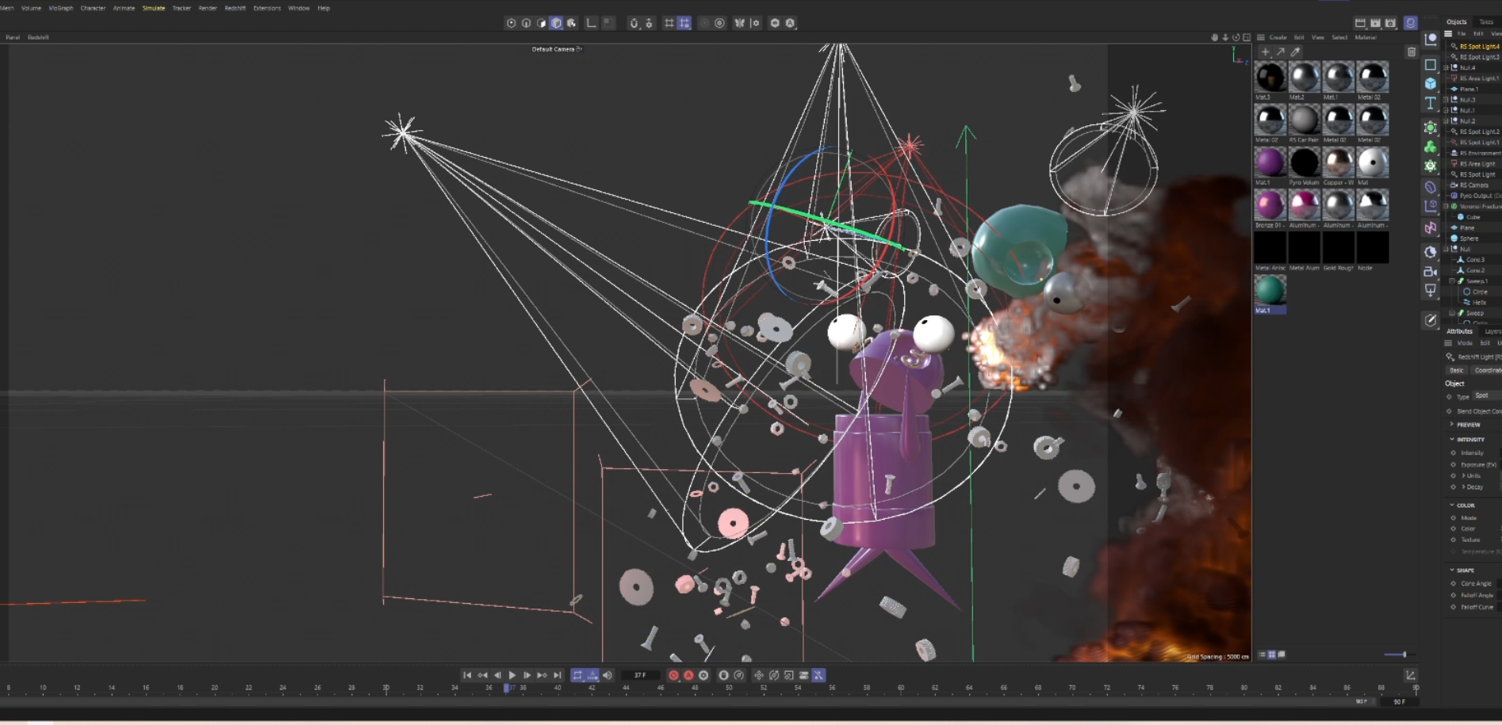Click the Record Active Objects keyframe icon
Viewport: 1502px width, 725px height.
click(673, 675)
